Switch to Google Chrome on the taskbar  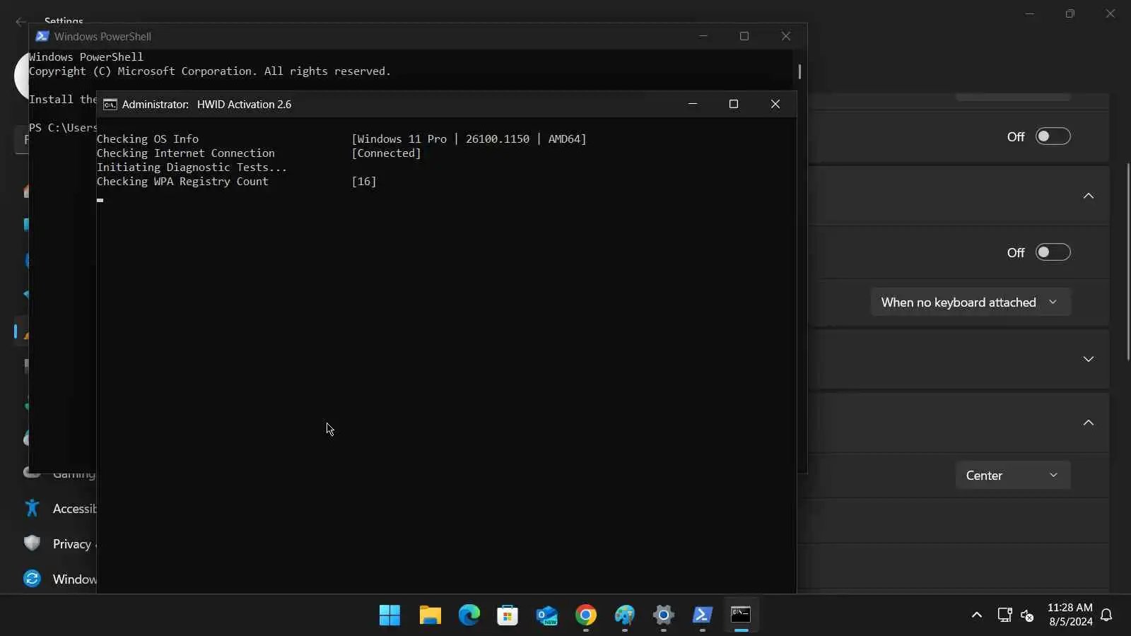(x=585, y=616)
